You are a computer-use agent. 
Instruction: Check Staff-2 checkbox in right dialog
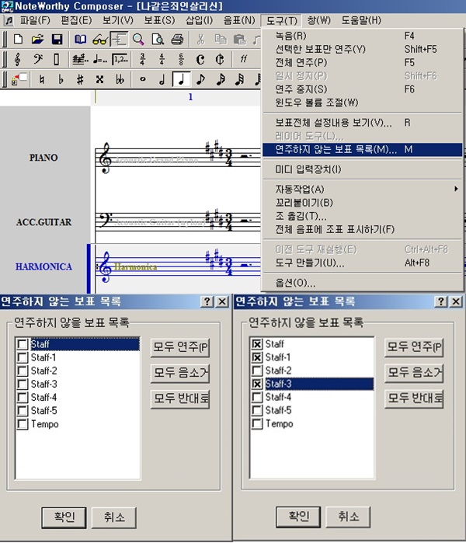pyautogui.click(x=257, y=371)
